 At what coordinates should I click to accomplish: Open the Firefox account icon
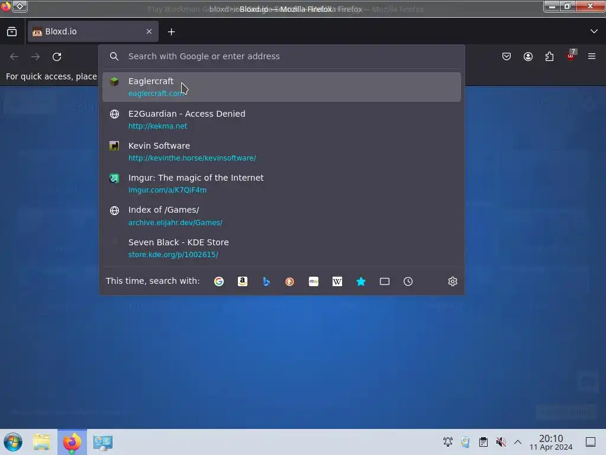pyautogui.click(x=528, y=56)
